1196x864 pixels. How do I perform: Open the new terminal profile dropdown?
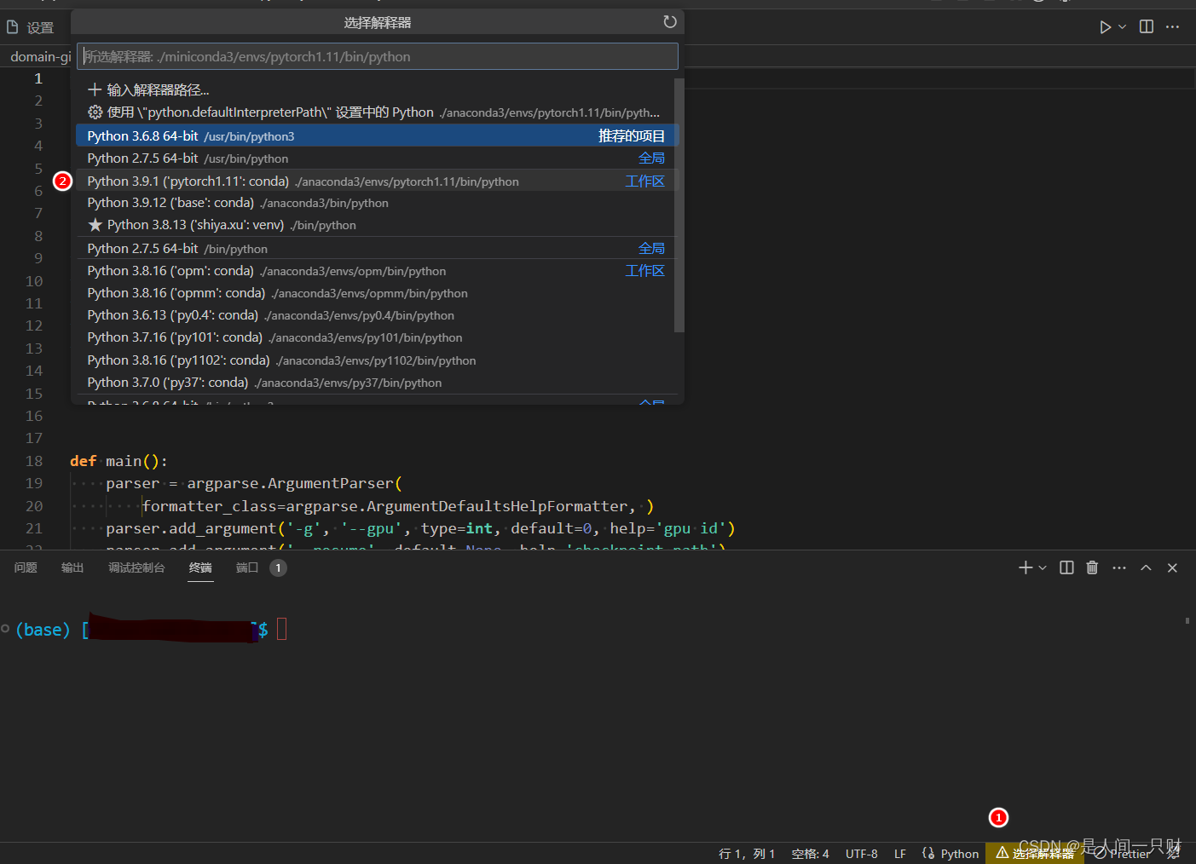1043,567
